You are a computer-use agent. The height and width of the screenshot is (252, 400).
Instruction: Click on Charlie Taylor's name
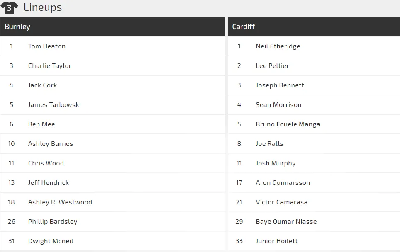(50, 66)
